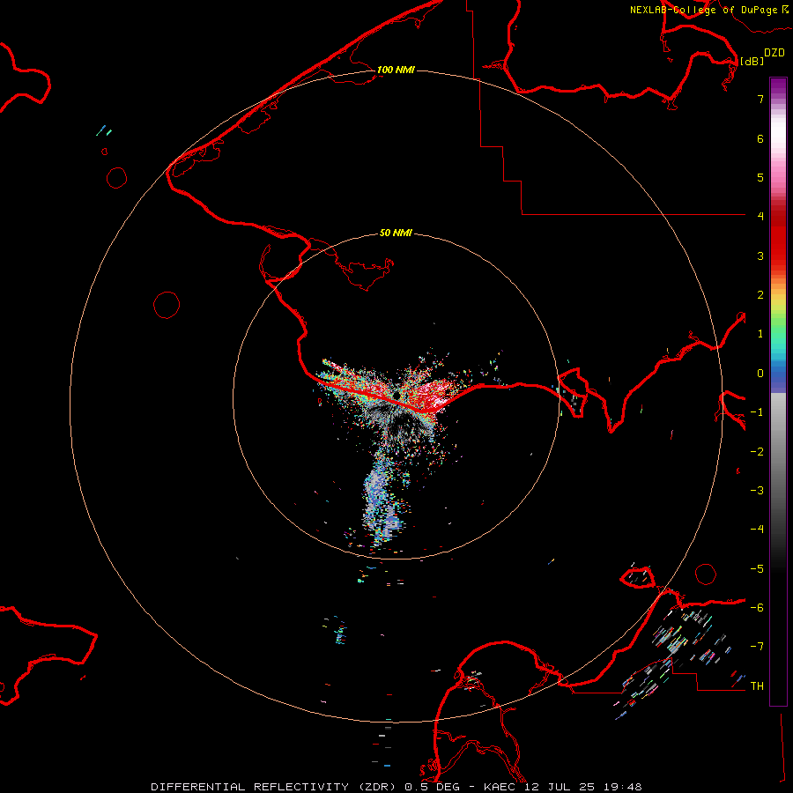
Task: Click the 6 tick label on color scale
Action: point(760,138)
